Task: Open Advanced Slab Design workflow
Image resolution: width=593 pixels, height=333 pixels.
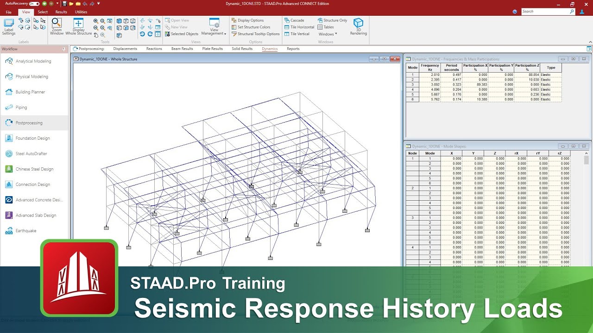Action: pyautogui.click(x=34, y=216)
